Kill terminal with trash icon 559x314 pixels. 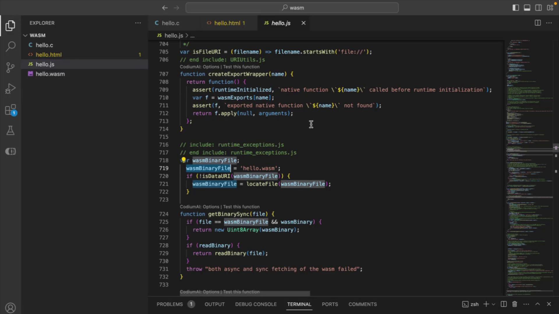click(x=514, y=304)
